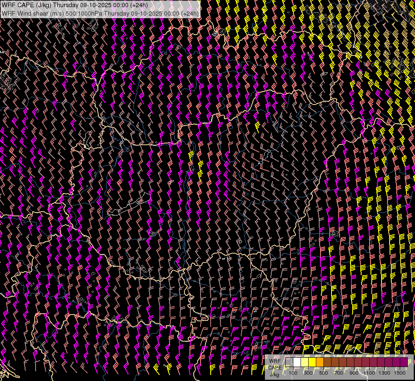Click the 1300 tick label in the legend
415x381 pixels.
tap(384, 373)
